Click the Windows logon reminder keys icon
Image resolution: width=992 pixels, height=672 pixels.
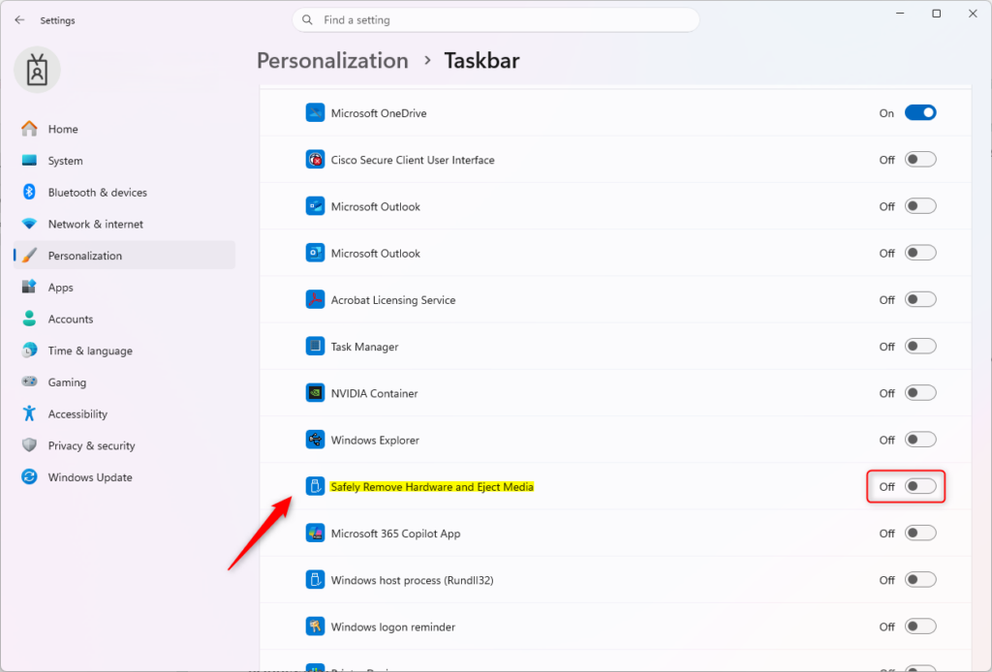315,626
